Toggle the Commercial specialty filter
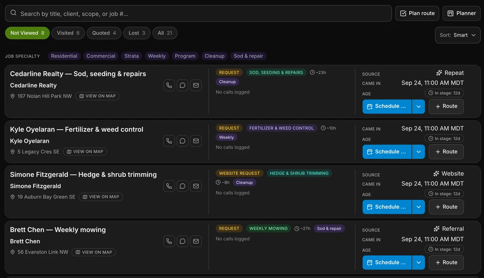 (101, 56)
